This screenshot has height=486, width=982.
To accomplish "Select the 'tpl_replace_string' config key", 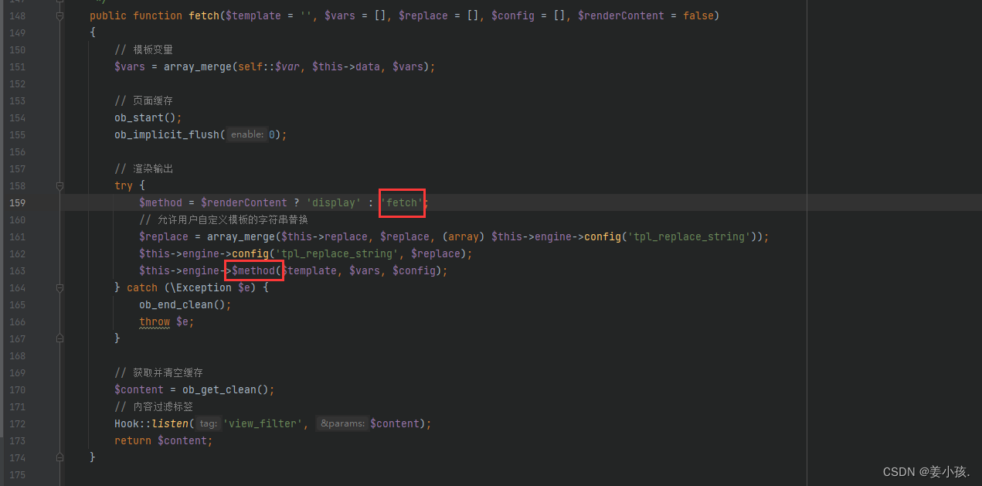I will point(688,236).
